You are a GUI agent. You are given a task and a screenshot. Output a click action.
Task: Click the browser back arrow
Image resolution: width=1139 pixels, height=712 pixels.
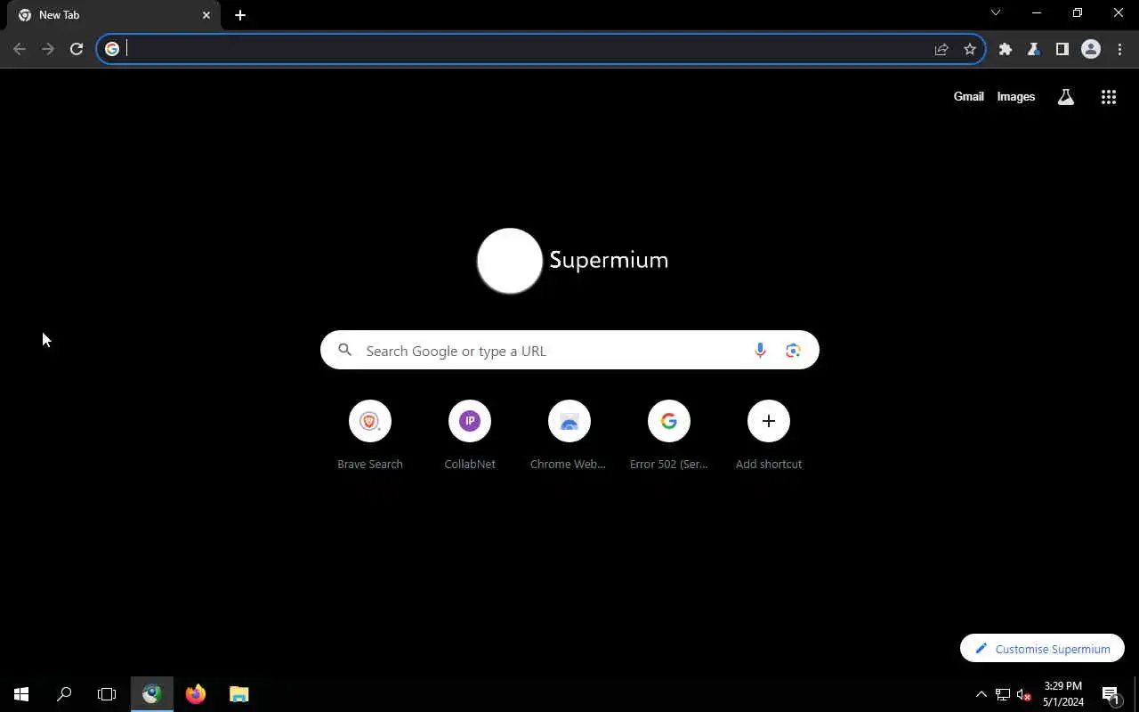pyautogui.click(x=20, y=49)
